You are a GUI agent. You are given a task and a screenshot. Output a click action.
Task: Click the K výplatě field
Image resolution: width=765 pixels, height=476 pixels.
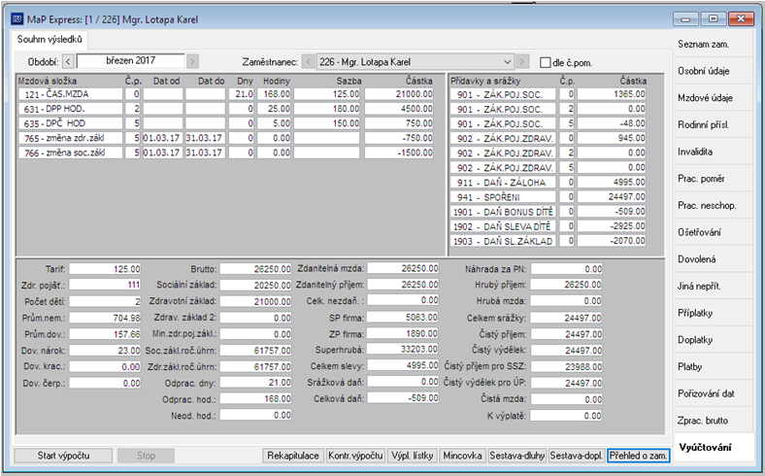tap(566, 416)
